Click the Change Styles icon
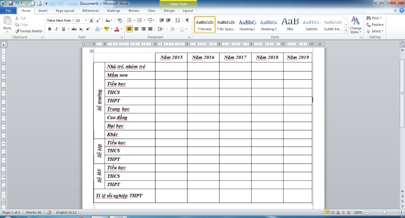Viewport: 405px width, 218px height. [x=356, y=21]
